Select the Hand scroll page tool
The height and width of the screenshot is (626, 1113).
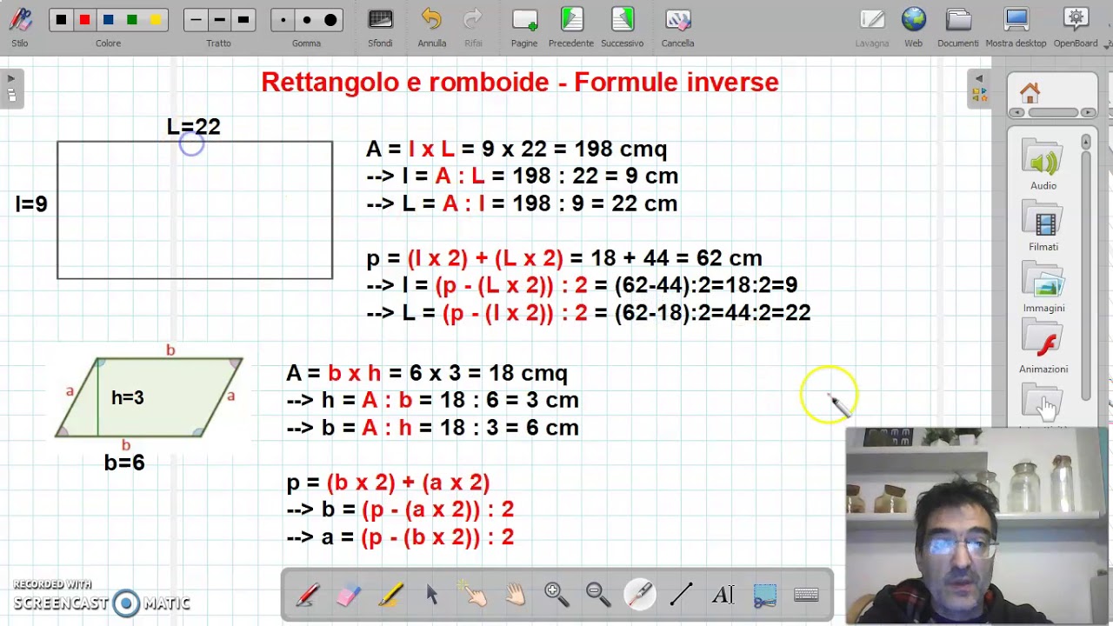(x=516, y=595)
